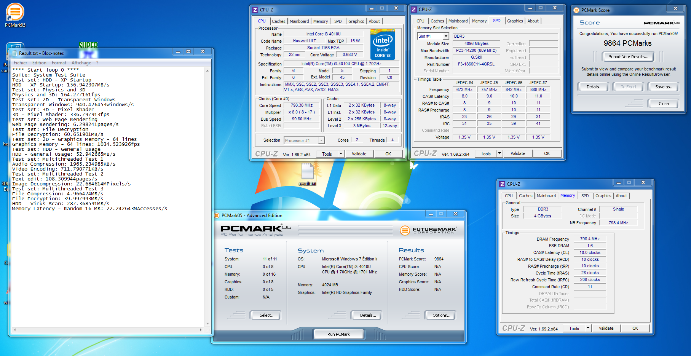This screenshot has width=691, height=356.
Task: Click the Intel Core i3 logo in CPU-Z
Action: (x=383, y=45)
